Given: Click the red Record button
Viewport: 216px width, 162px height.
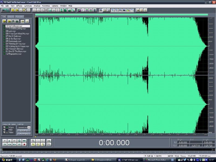Looking at the screenshot, I should tap(24, 145).
